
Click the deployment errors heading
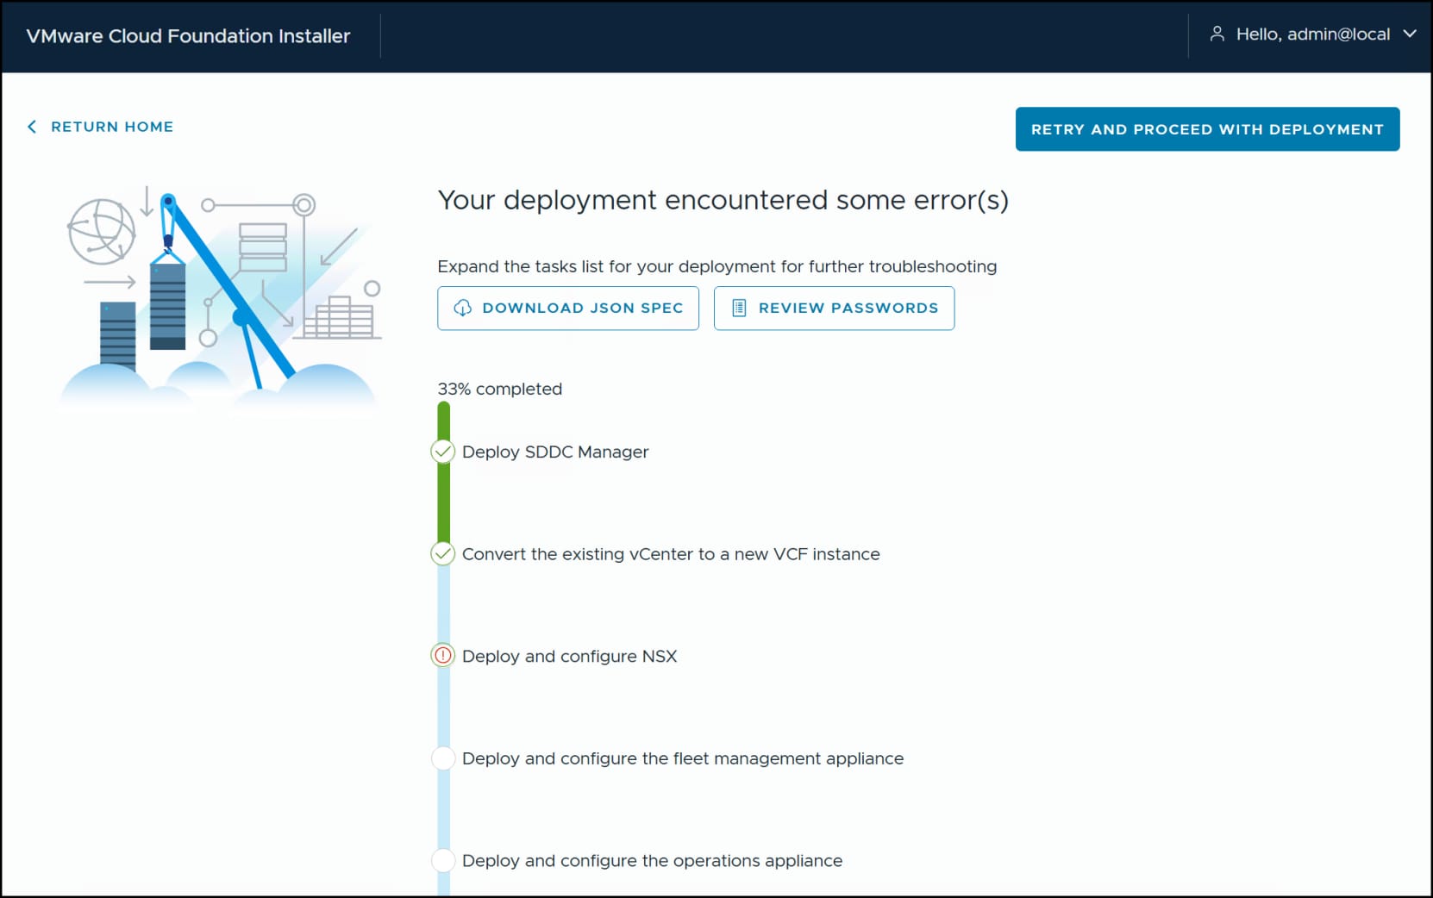[x=723, y=200]
